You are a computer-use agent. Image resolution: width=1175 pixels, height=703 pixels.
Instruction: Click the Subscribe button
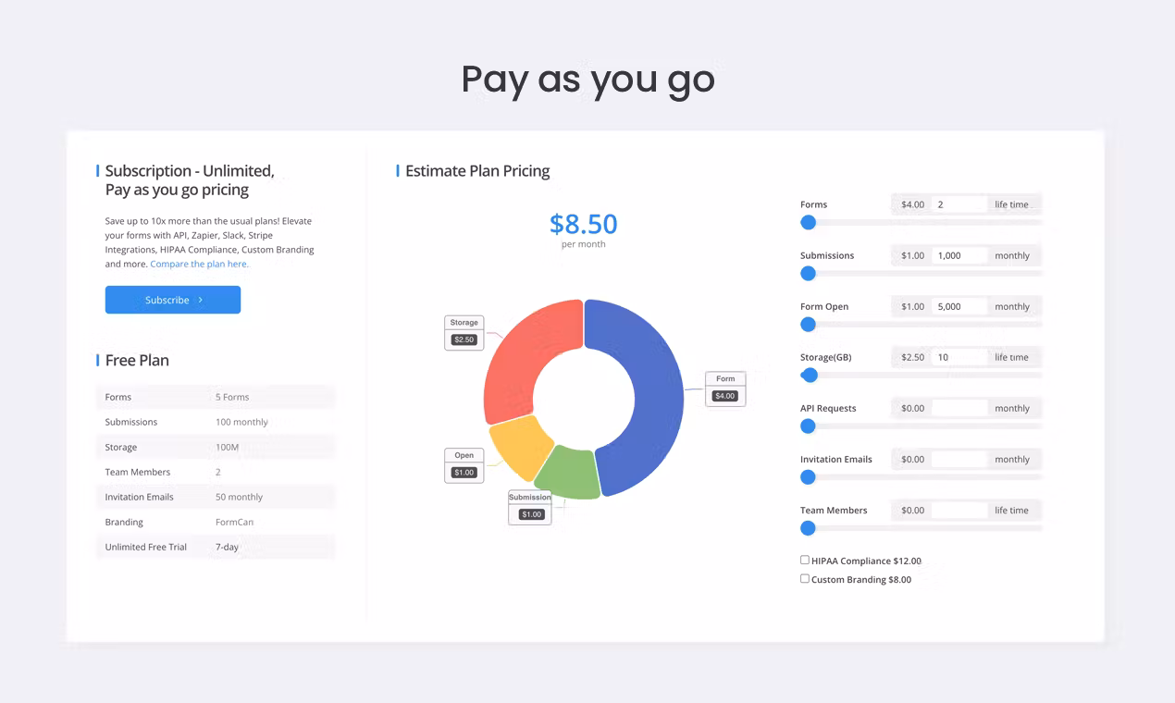(x=173, y=300)
